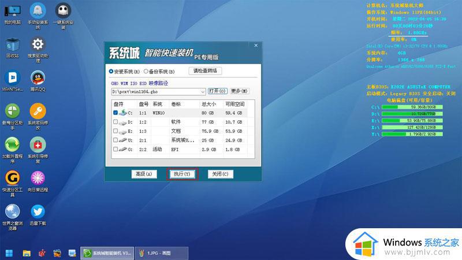Open File Explorer from taskbar

(x=27, y=253)
